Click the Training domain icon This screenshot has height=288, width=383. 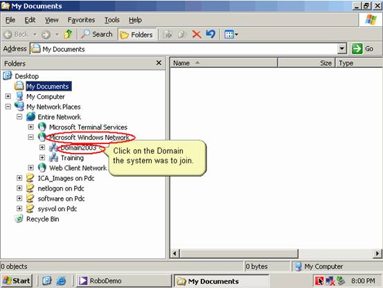(53, 158)
